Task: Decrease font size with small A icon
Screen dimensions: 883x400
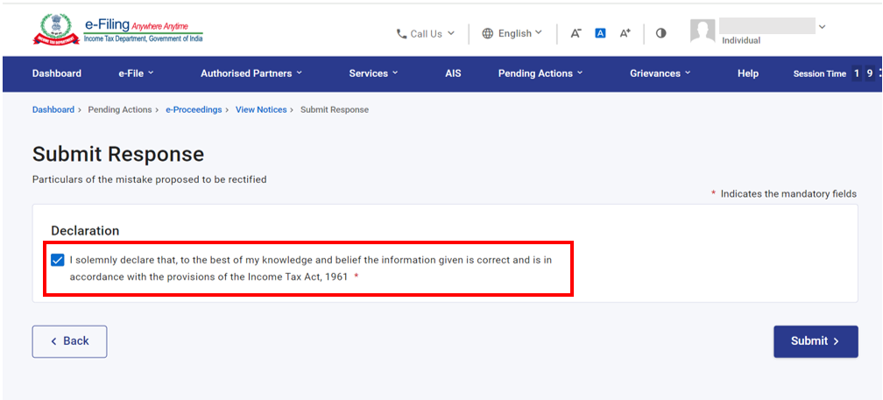Action: tap(576, 33)
